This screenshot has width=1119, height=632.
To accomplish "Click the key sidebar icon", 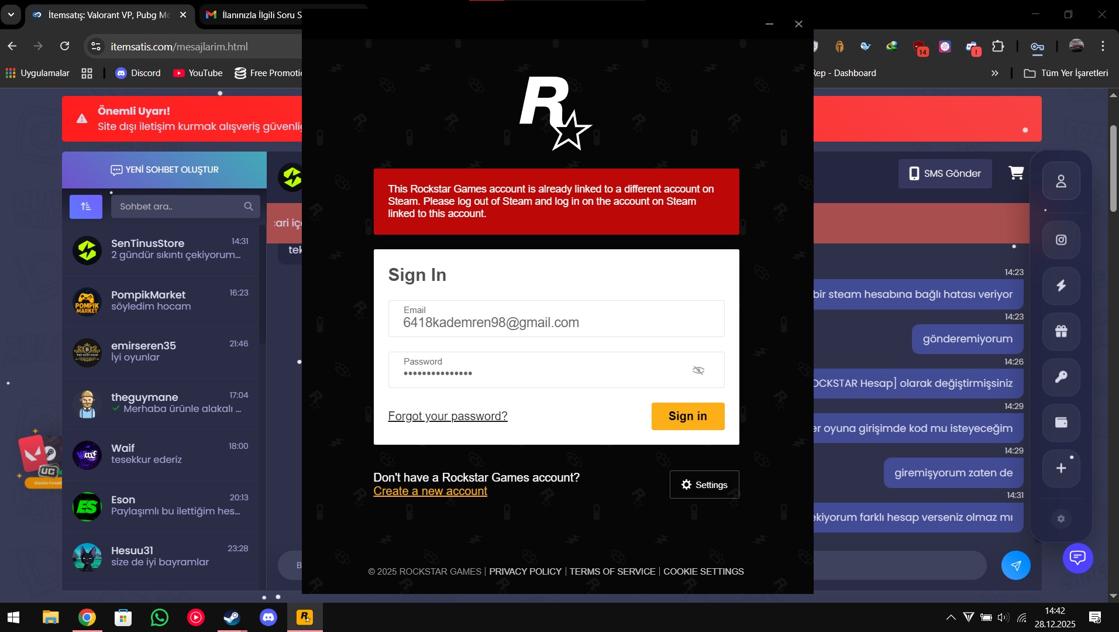I will click(x=1061, y=377).
